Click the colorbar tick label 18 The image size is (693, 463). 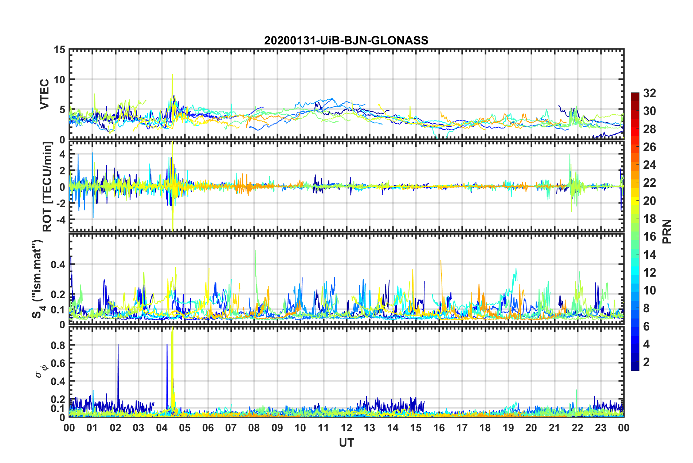(x=649, y=219)
